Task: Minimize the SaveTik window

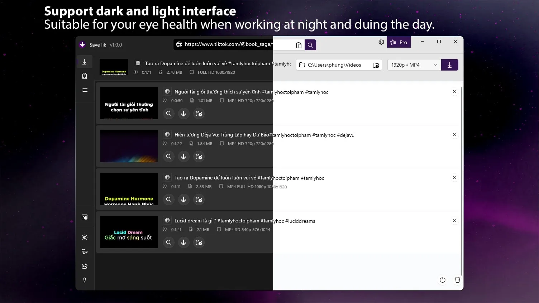Action: [x=423, y=42]
